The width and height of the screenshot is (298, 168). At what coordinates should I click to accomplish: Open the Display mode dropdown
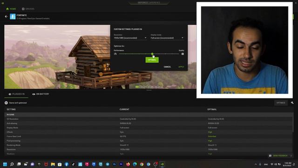(167, 38)
